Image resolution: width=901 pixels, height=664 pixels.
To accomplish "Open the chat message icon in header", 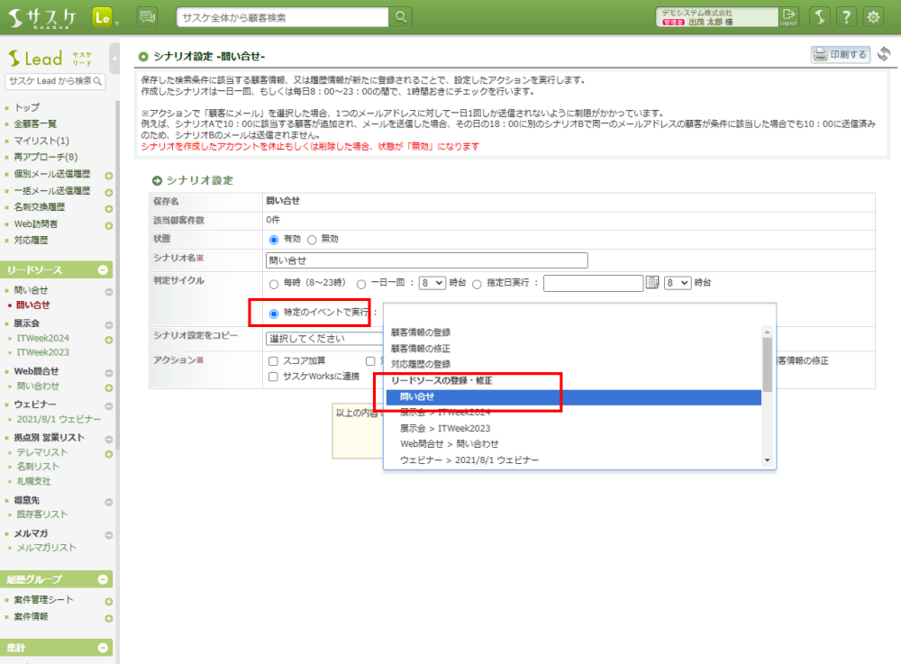I will click(x=148, y=17).
